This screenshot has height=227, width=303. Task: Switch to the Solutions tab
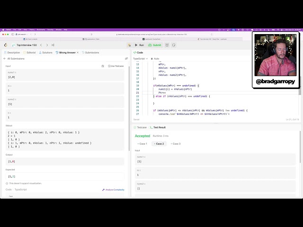pyautogui.click(x=45, y=52)
